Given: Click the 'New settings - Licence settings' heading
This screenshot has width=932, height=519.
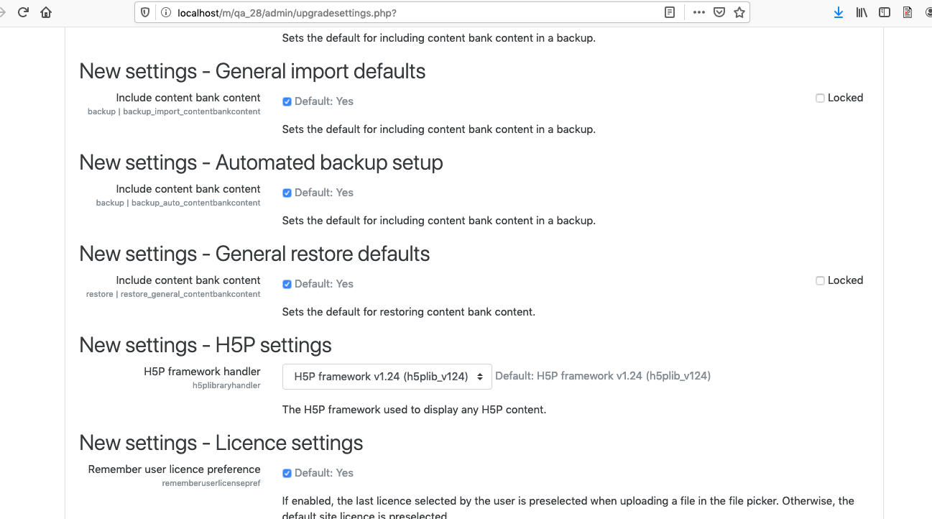Looking at the screenshot, I should point(221,443).
